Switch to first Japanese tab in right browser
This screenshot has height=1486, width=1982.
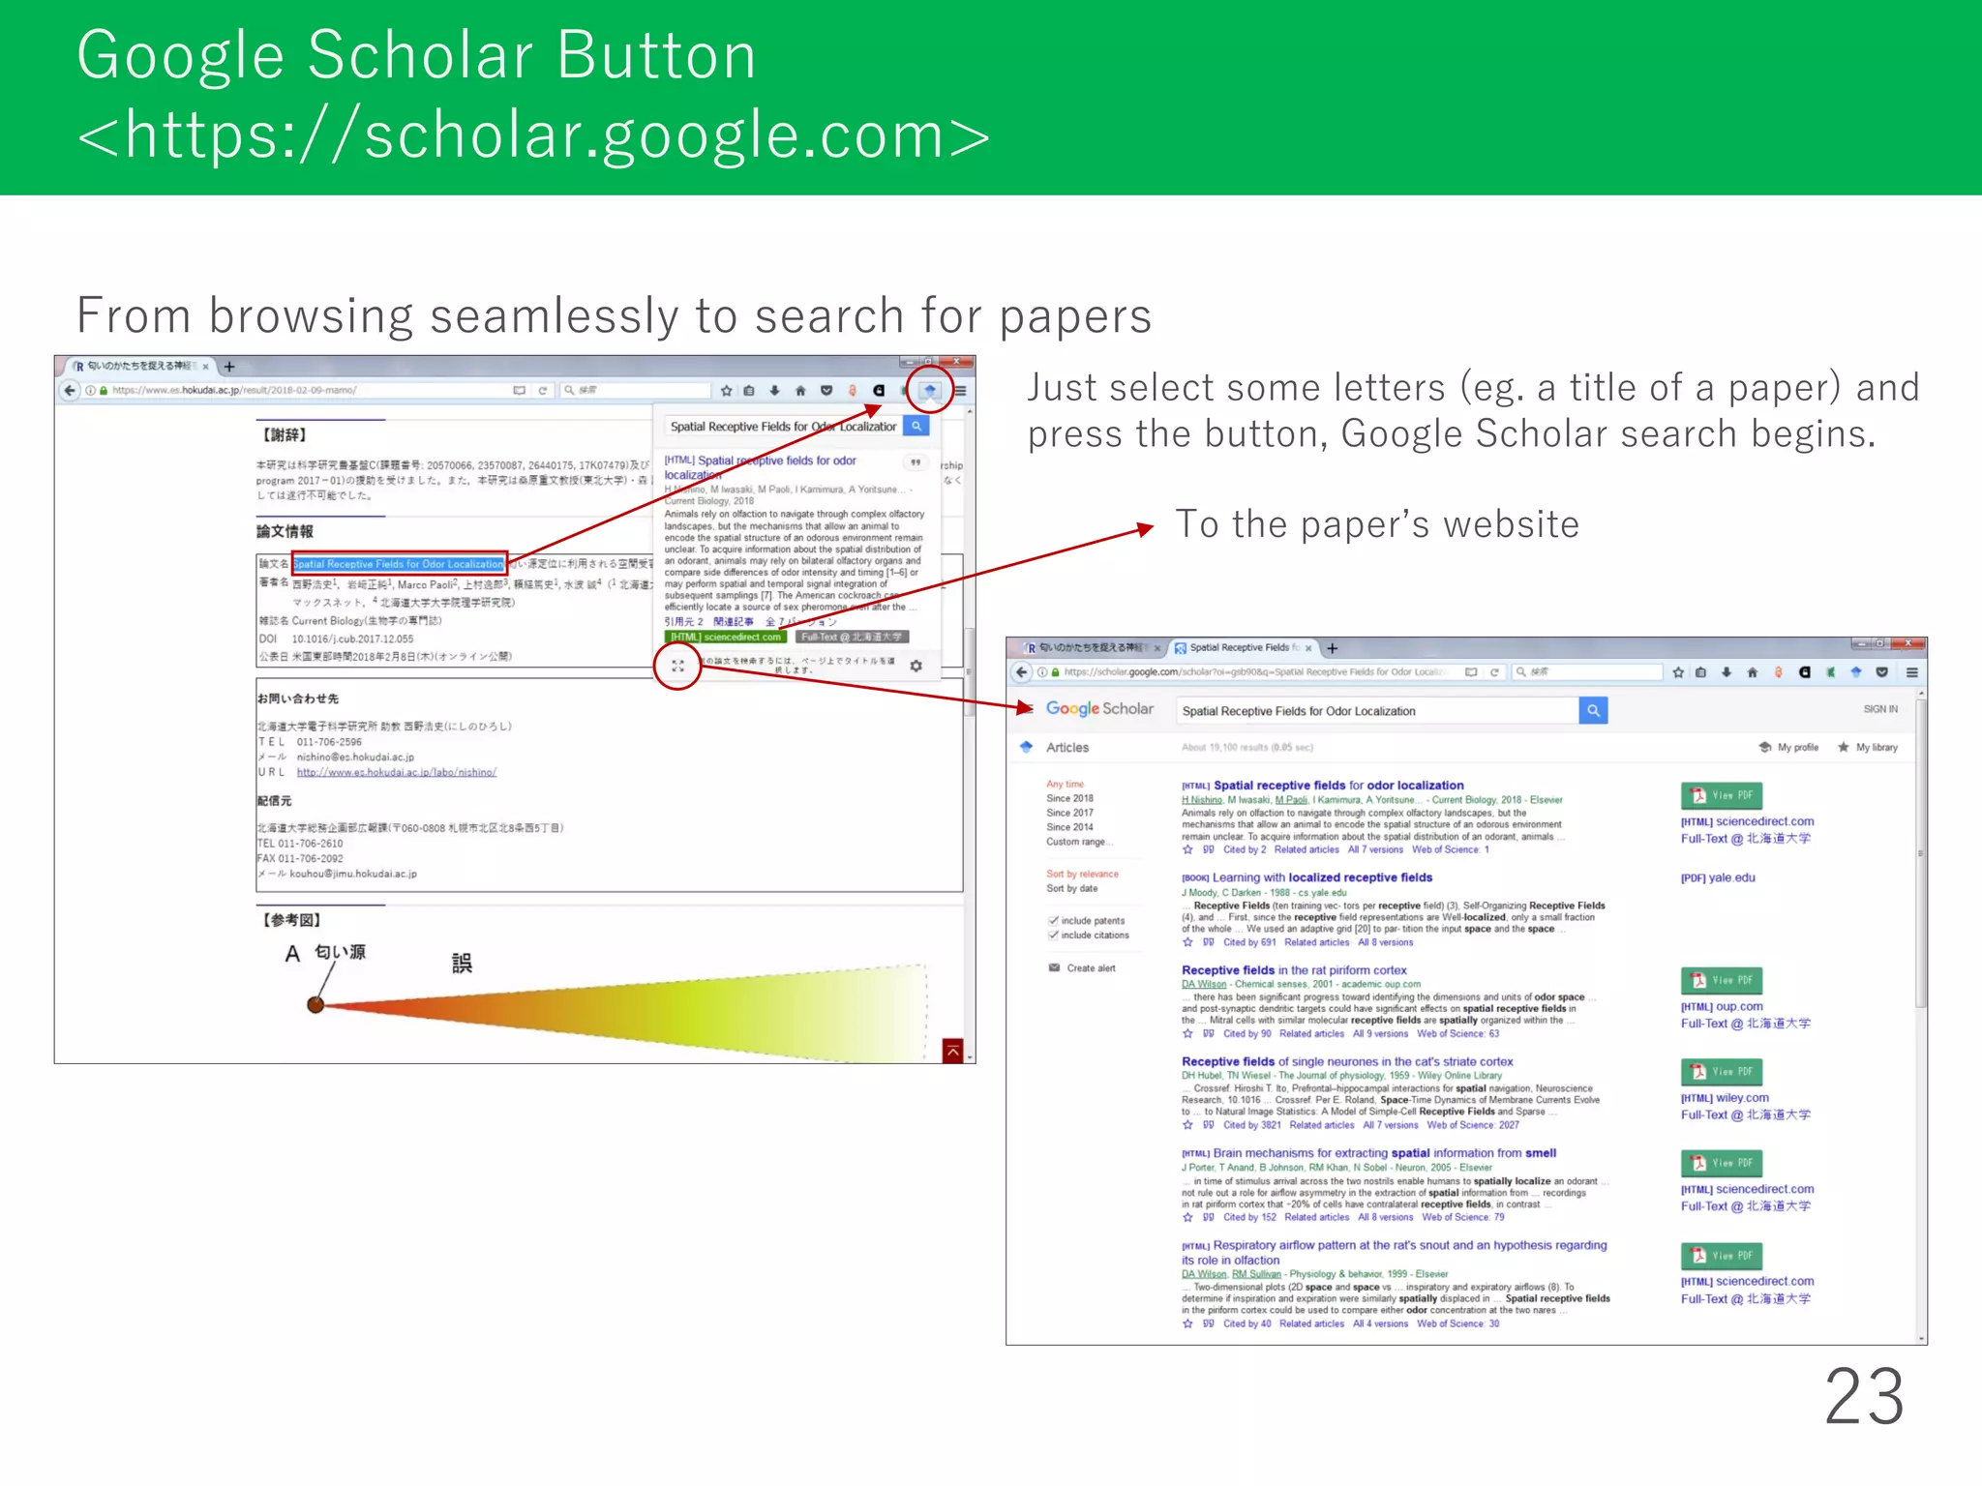coord(1092,648)
